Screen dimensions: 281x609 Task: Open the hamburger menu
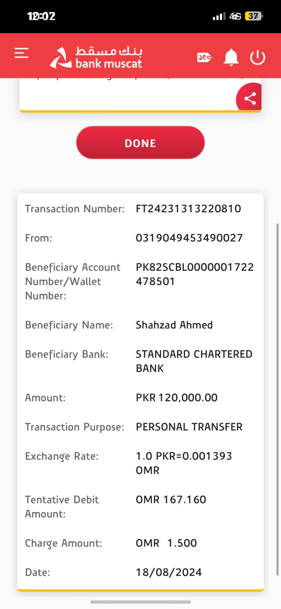[22, 53]
